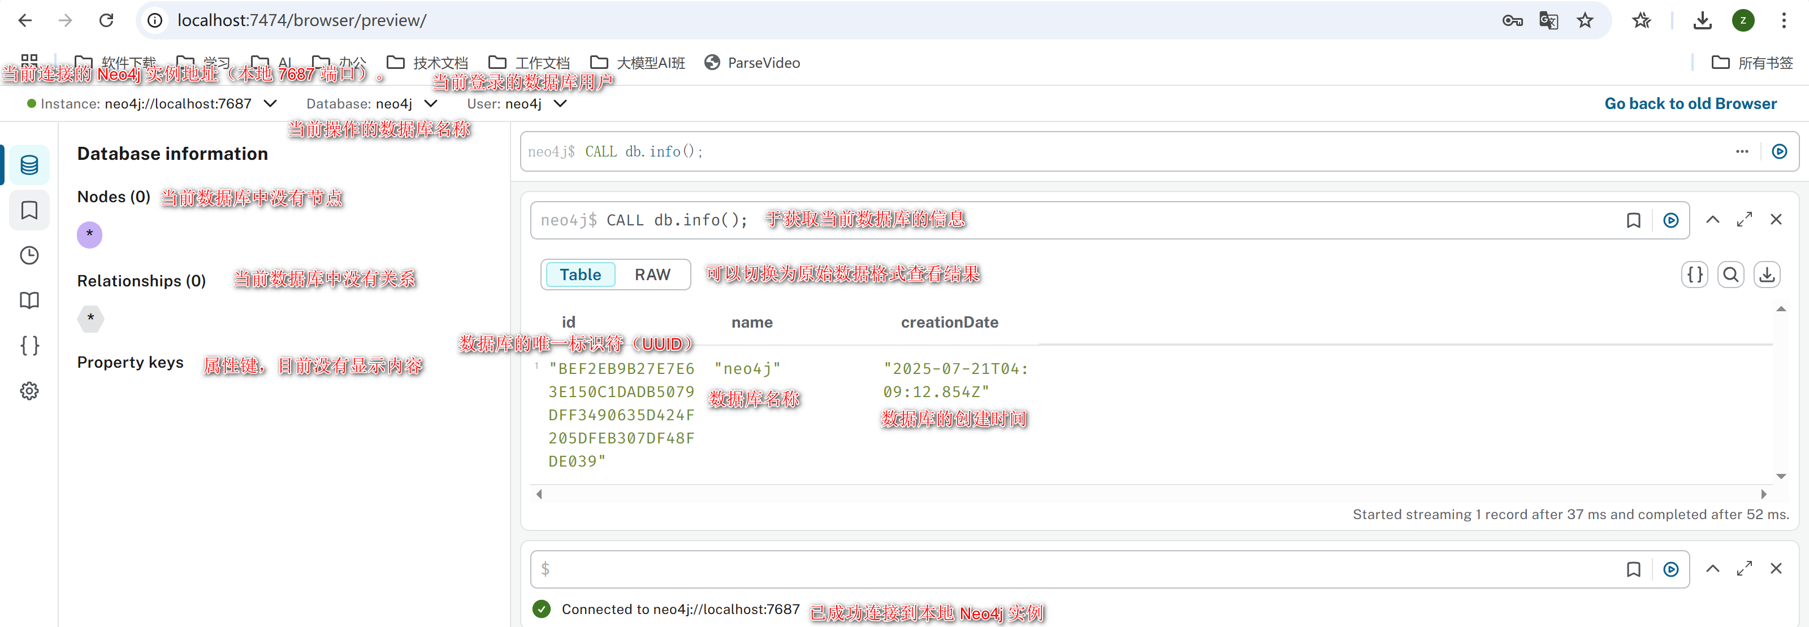Open the guides book icon in sidebar

[29, 300]
